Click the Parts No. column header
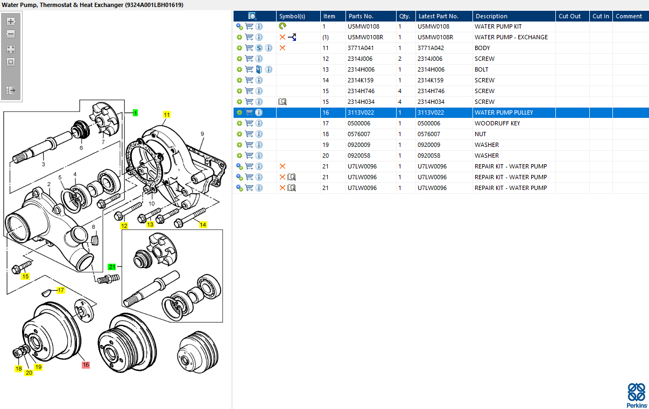Image resolution: width=649 pixels, height=409 pixels. [x=370, y=16]
